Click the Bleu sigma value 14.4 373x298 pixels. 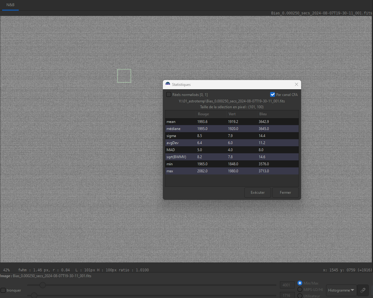262,136
